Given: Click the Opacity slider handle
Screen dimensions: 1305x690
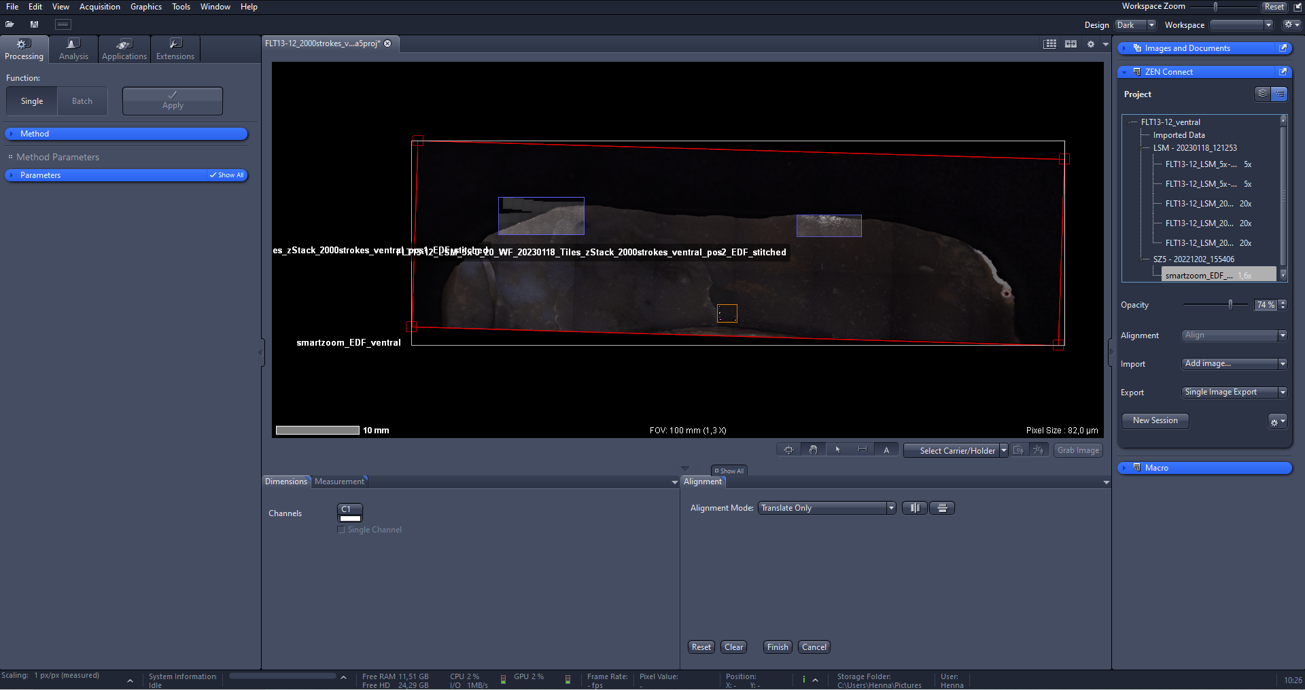Looking at the screenshot, I should (x=1230, y=304).
